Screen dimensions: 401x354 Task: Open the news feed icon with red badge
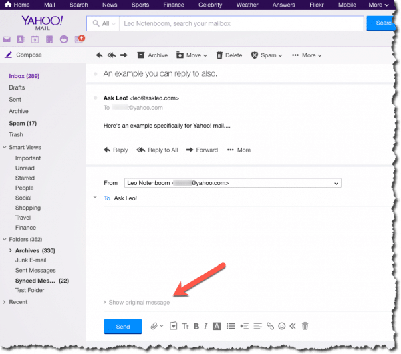80,39
